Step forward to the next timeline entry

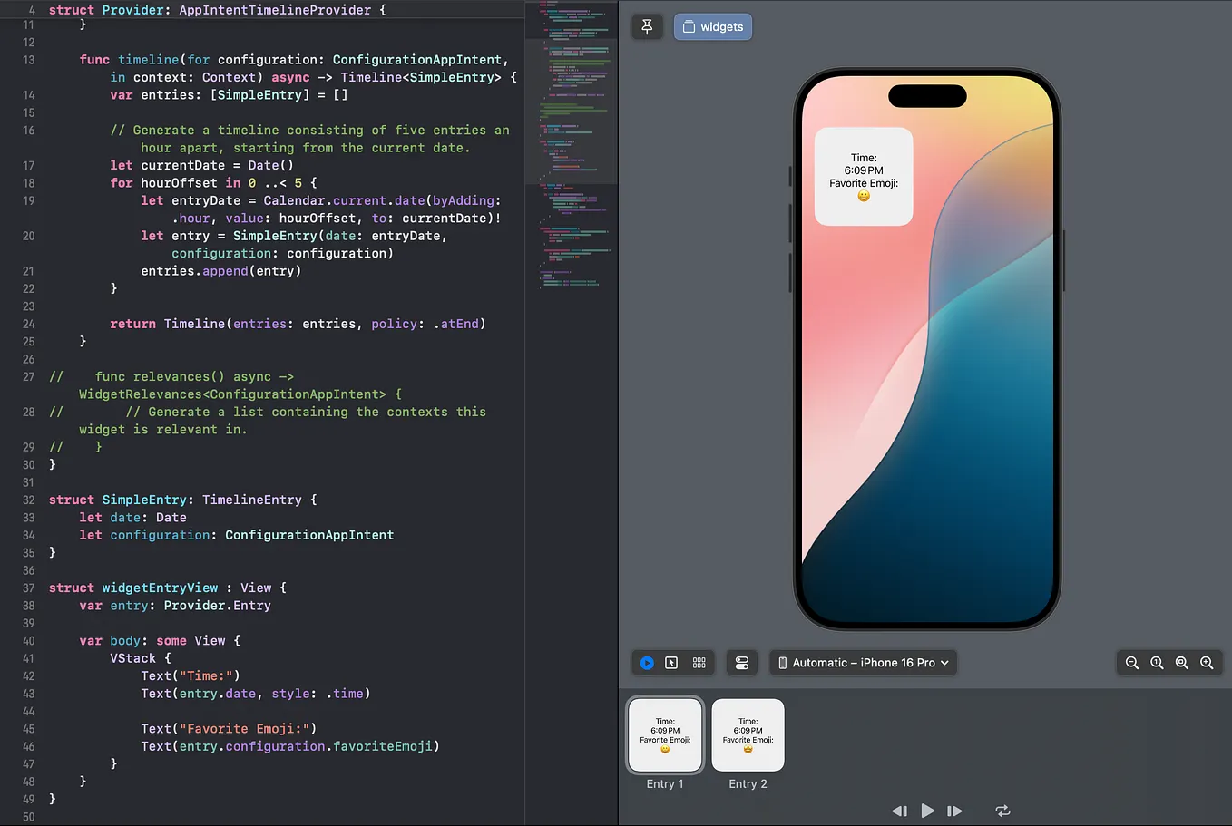pos(955,811)
